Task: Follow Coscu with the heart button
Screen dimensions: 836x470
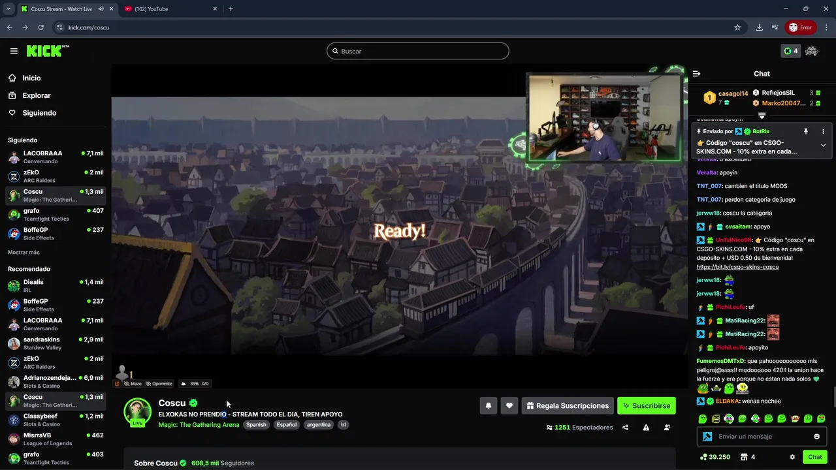Action: coord(509,405)
